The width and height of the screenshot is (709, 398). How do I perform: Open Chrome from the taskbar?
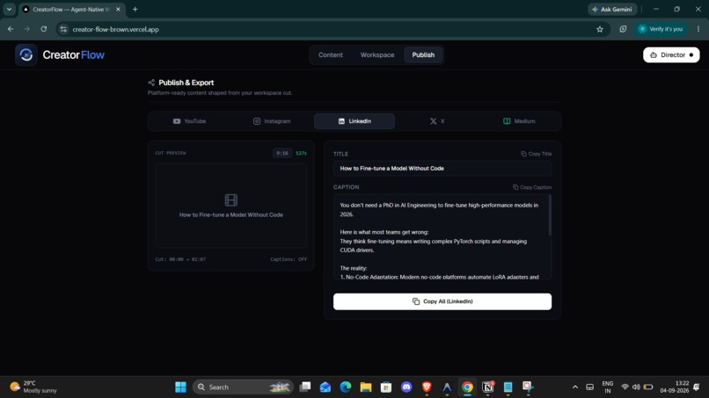pos(467,387)
